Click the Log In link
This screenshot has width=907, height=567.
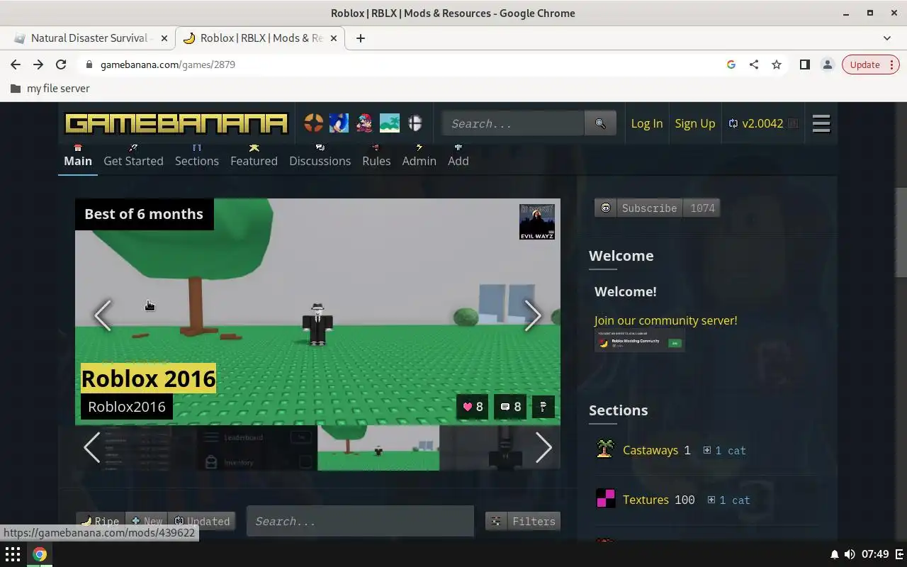[647, 123]
